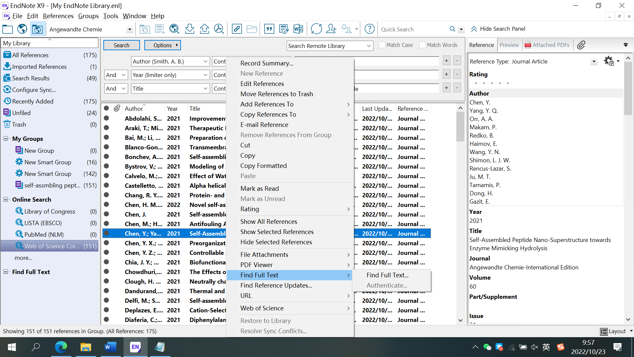Click the Online Search globe-magnifier toolbar icon

tap(174, 29)
